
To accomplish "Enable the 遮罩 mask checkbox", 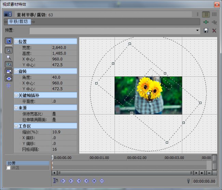I will coord(8,168).
